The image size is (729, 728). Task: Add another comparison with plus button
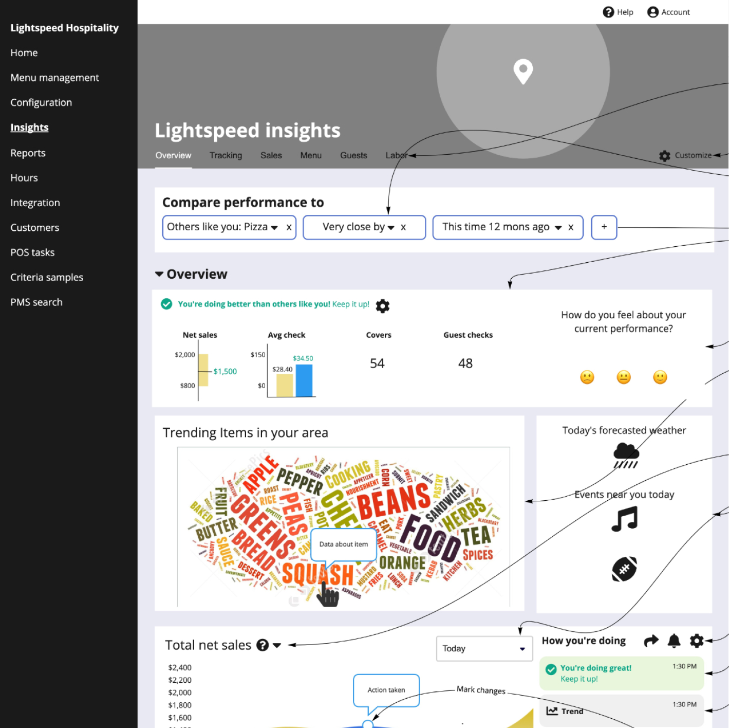point(604,227)
